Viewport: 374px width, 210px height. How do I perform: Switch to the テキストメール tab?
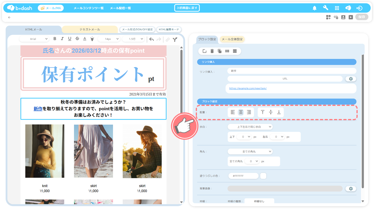pyautogui.click(x=90, y=29)
